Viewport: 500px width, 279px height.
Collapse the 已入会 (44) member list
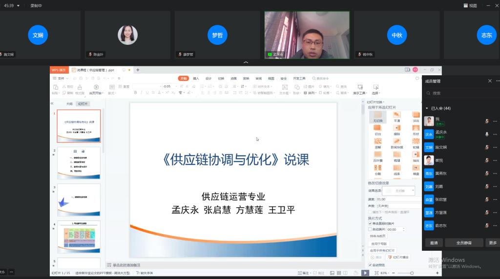click(x=427, y=108)
